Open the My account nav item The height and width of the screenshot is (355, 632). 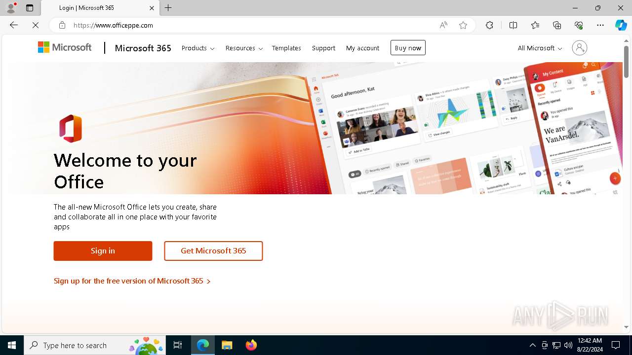click(362, 48)
